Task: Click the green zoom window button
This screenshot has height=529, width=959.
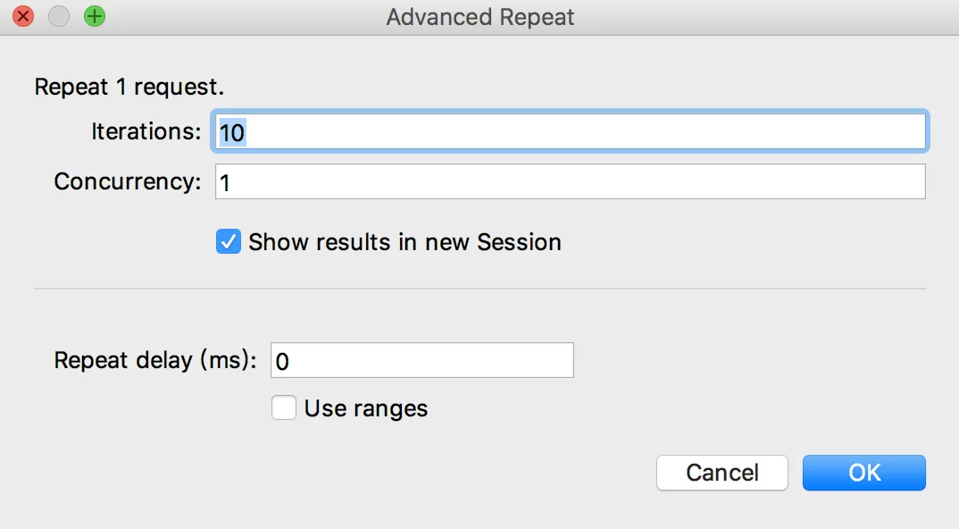Action: pos(94,16)
